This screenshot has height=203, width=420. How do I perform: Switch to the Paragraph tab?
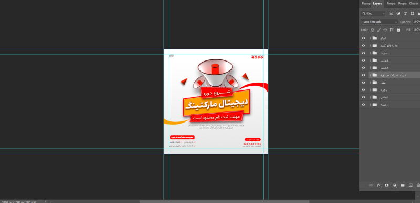tap(365, 4)
